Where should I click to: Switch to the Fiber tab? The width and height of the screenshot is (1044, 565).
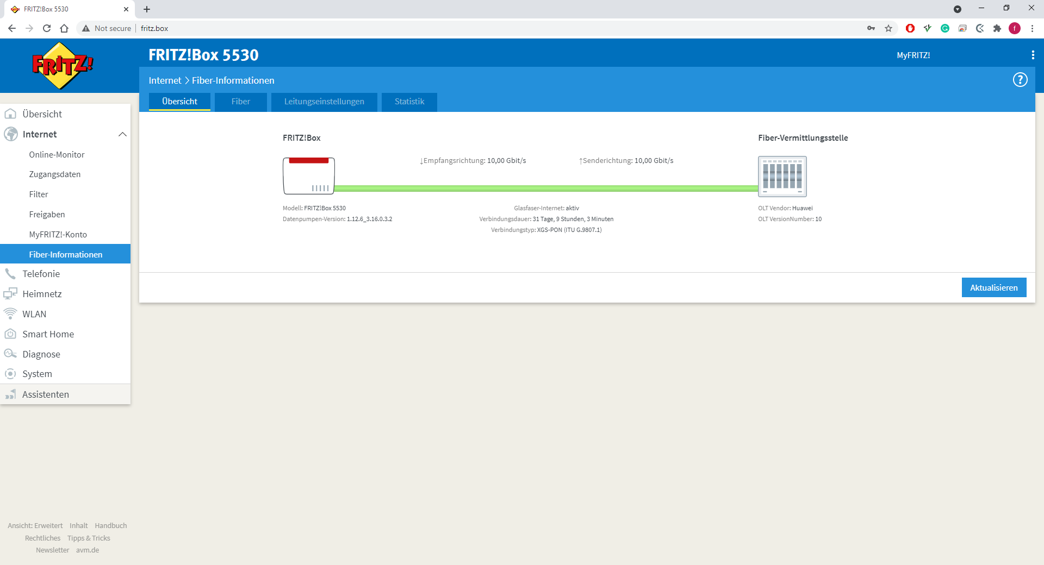tap(240, 102)
